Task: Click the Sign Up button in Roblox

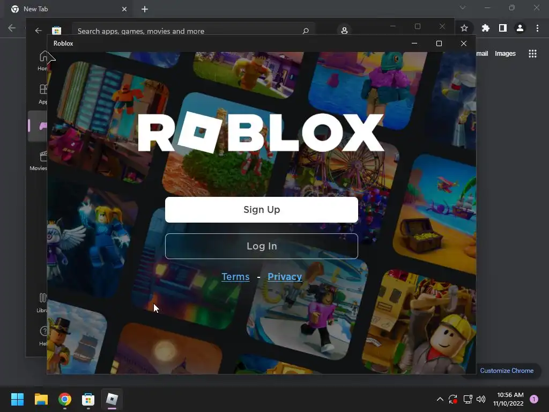Action: (262, 210)
